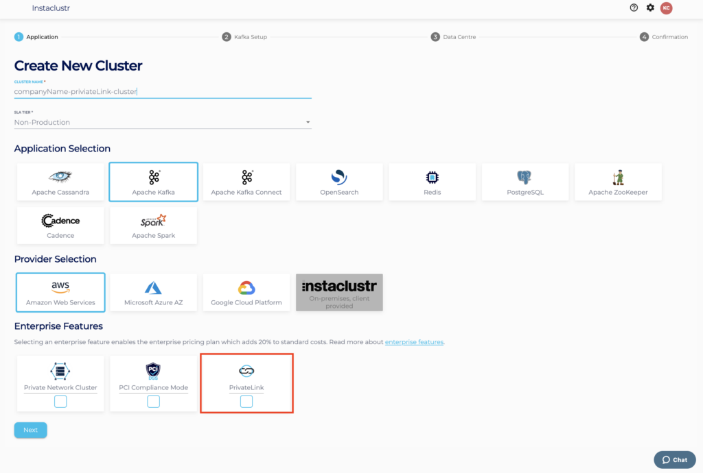The width and height of the screenshot is (703, 473).
Task: Pick Redis from Application Selection
Action: point(432,182)
